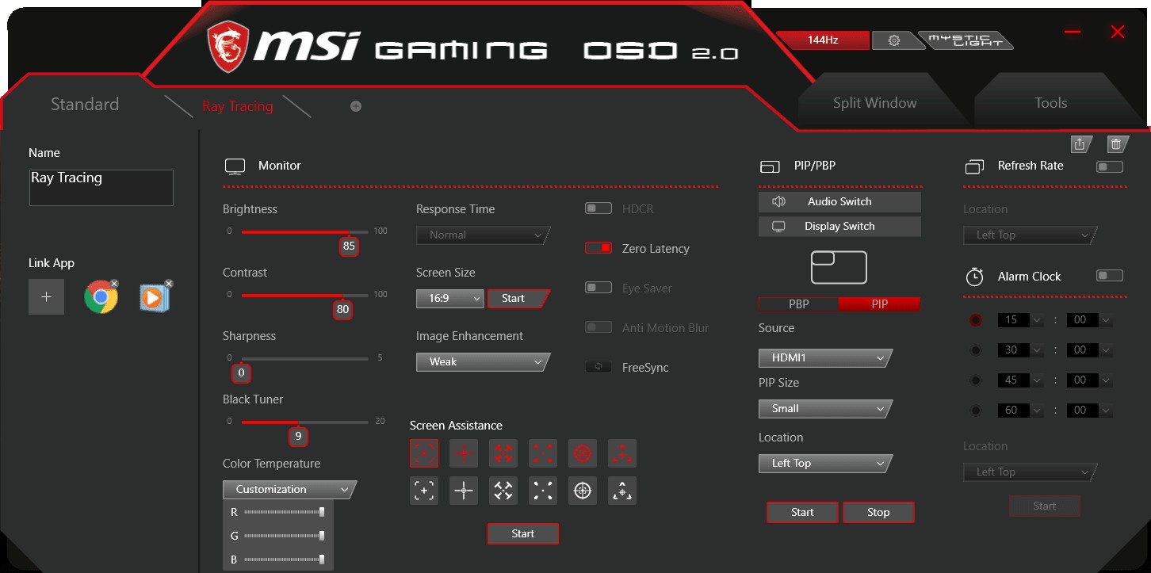The image size is (1151, 573).
Task: Enable the Refresh Rate display switch
Action: coord(1110,166)
